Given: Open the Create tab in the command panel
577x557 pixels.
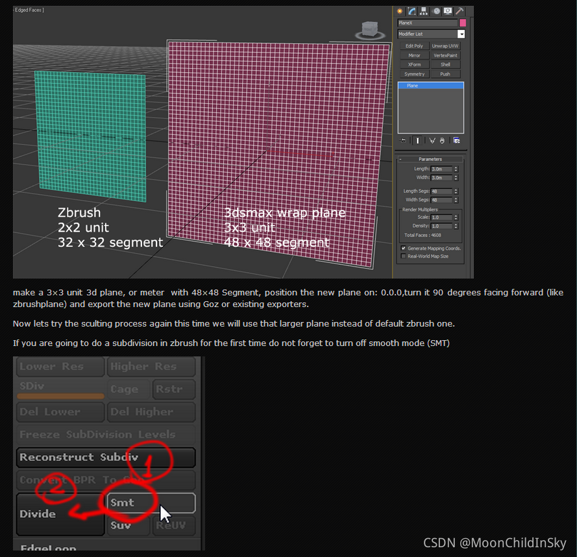Looking at the screenshot, I should click(400, 12).
